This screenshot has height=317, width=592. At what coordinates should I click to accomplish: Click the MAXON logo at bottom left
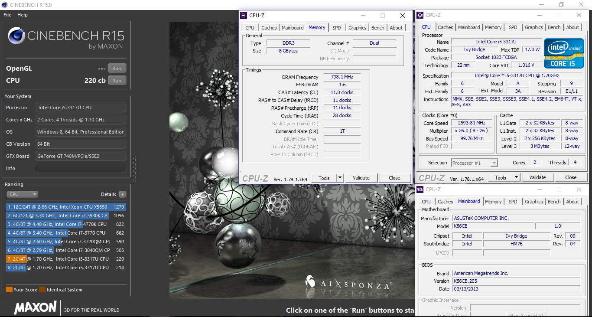(x=35, y=307)
